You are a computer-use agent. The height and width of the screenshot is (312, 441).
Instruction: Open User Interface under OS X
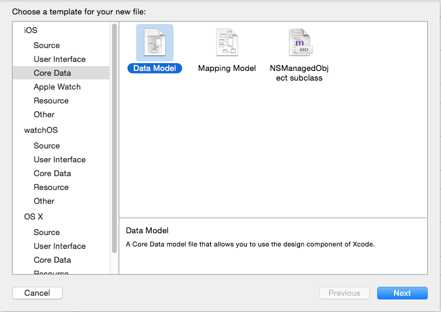pos(60,246)
